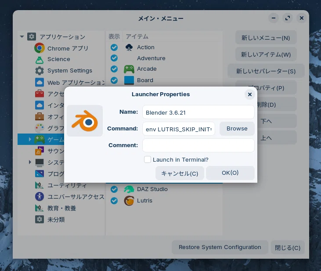Select the Science tree entry
This screenshot has height=271, width=321.
(58, 59)
